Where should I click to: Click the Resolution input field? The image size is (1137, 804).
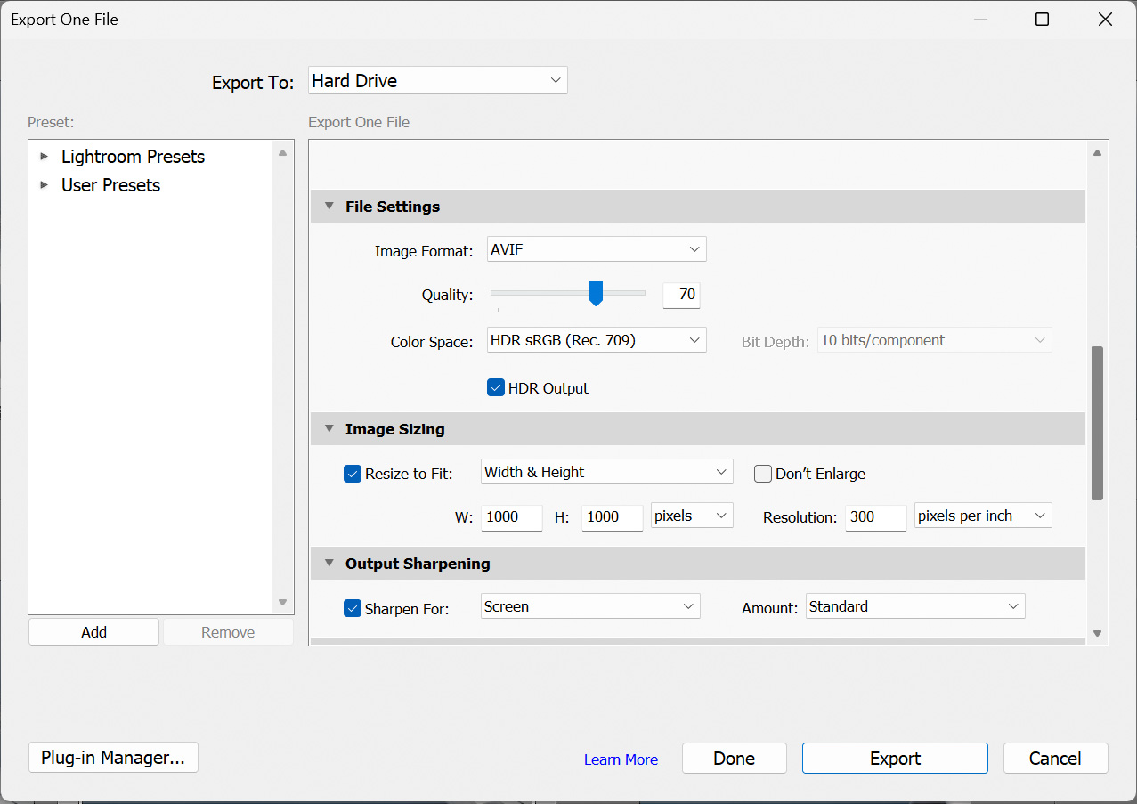875,515
